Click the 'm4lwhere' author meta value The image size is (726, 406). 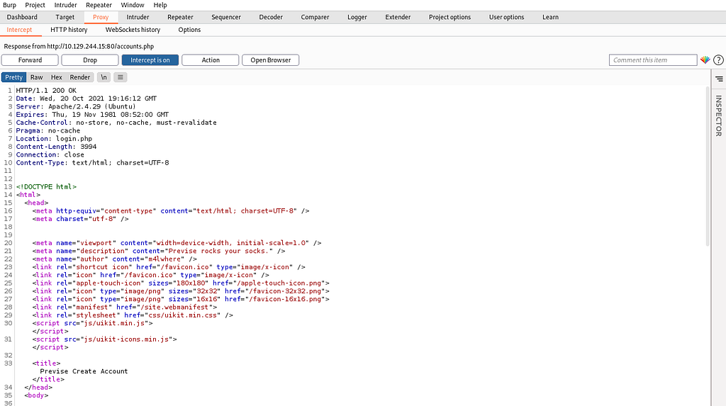pos(165,259)
